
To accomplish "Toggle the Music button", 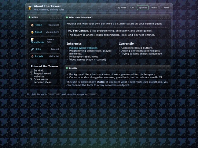I will [x=154, y=8].
